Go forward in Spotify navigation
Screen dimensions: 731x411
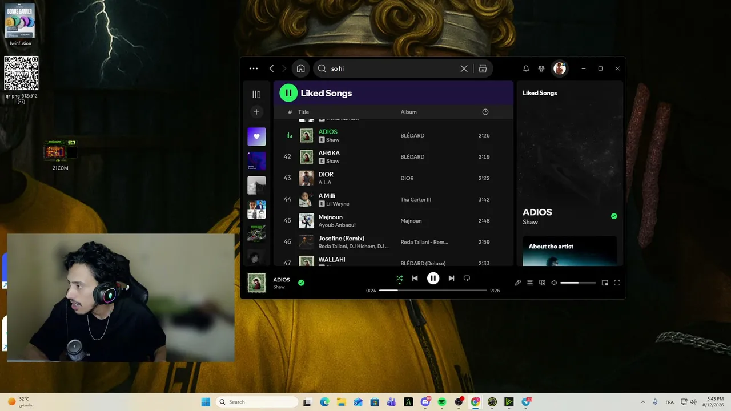(284, 68)
